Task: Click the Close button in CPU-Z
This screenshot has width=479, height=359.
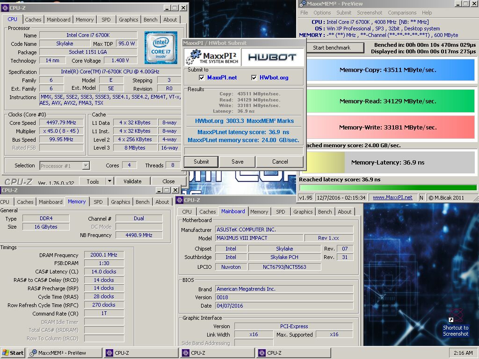Action: [168, 181]
